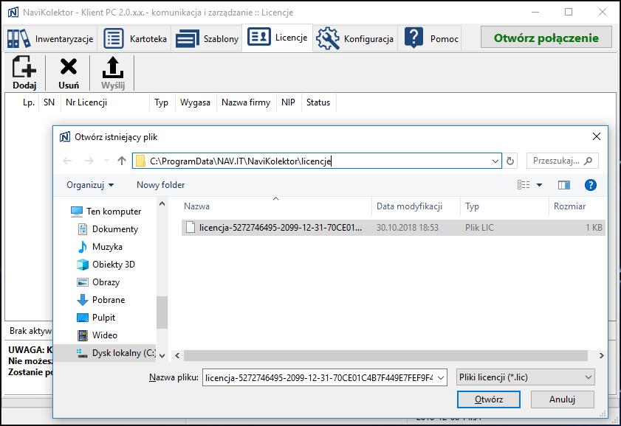
Task: Open the Organizuj menu
Action: [x=90, y=185]
